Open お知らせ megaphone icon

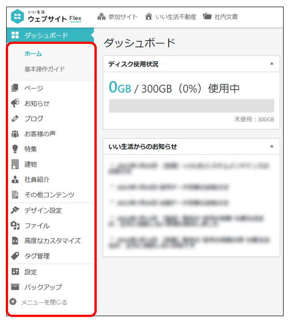click(15, 103)
